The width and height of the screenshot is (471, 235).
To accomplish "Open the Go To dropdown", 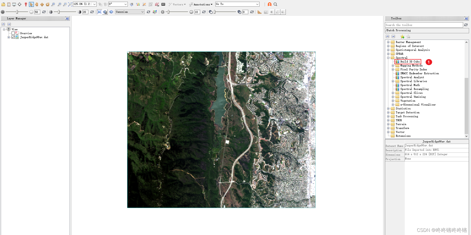I will coord(257,4).
